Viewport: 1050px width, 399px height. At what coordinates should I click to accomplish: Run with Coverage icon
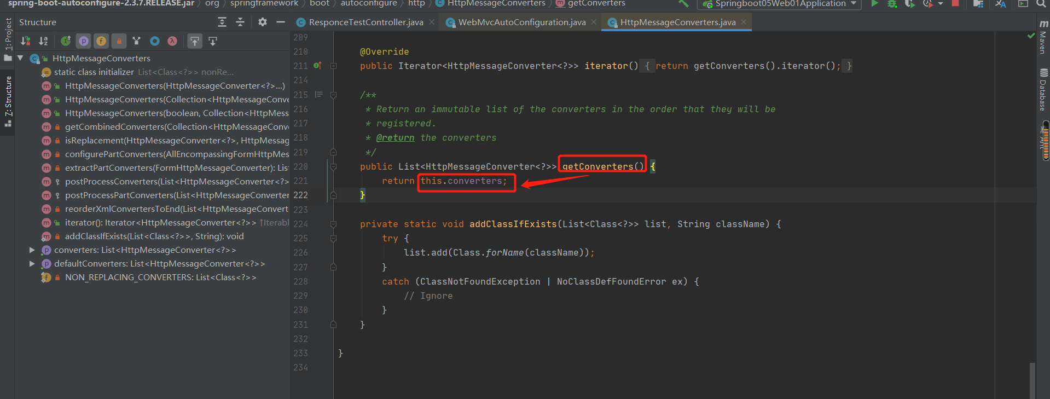pos(909,3)
